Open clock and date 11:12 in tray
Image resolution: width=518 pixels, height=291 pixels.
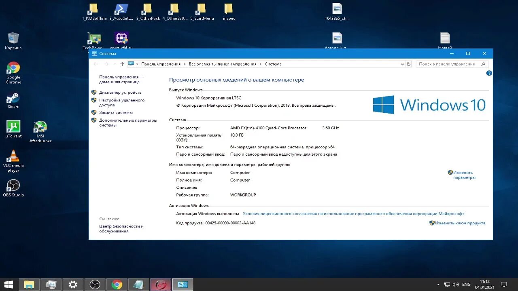pyautogui.click(x=484, y=285)
